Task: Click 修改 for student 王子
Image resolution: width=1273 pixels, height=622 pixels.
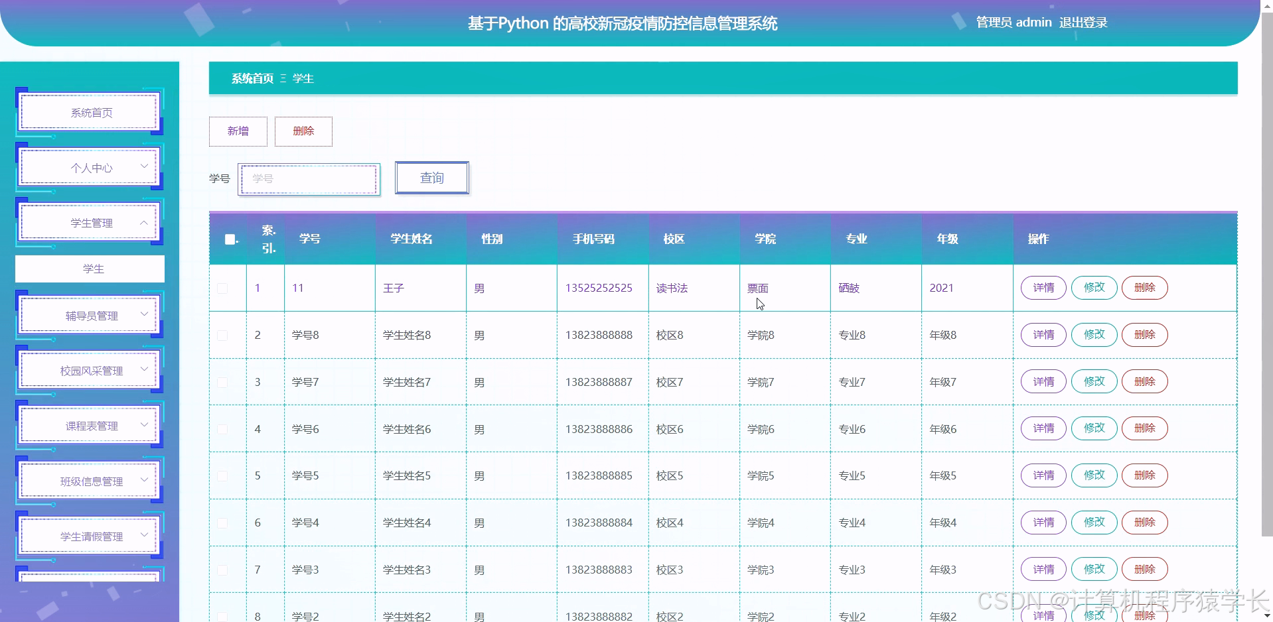Action: (1094, 288)
